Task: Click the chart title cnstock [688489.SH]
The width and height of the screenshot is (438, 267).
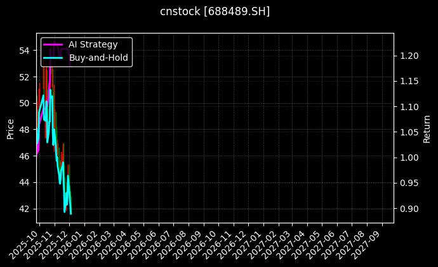Action: (215, 11)
